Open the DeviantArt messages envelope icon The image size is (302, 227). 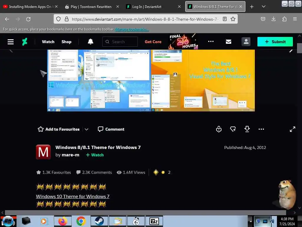point(229,42)
